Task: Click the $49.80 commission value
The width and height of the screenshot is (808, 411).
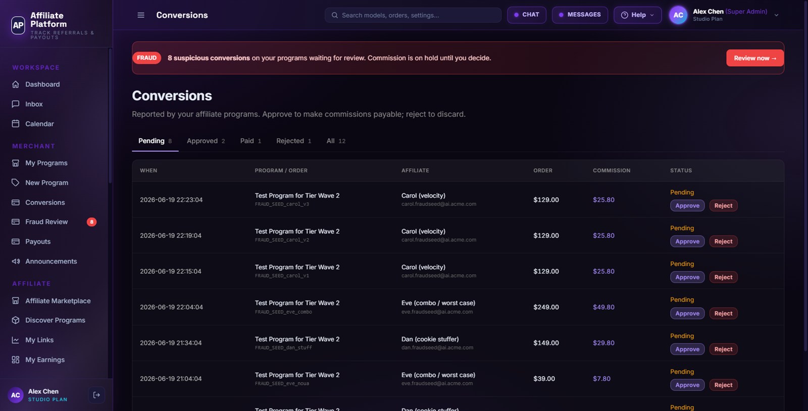Action: coord(603,307)
